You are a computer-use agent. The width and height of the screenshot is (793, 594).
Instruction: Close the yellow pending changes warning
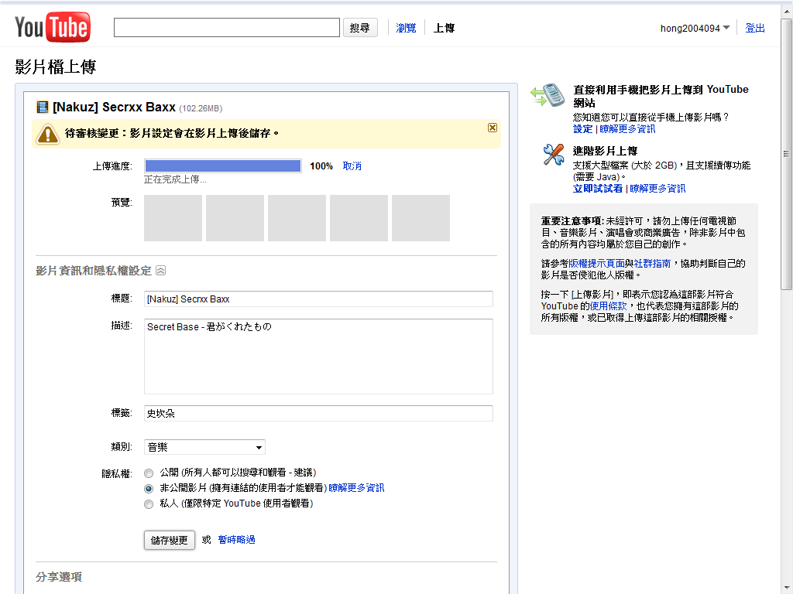coord(493,128)
